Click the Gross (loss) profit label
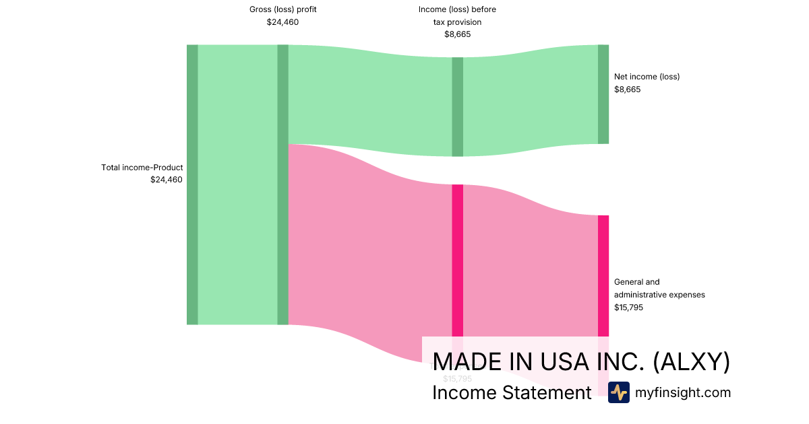This screenshot has width=809, height=424. pyautogui.click(x=282, y=9)
